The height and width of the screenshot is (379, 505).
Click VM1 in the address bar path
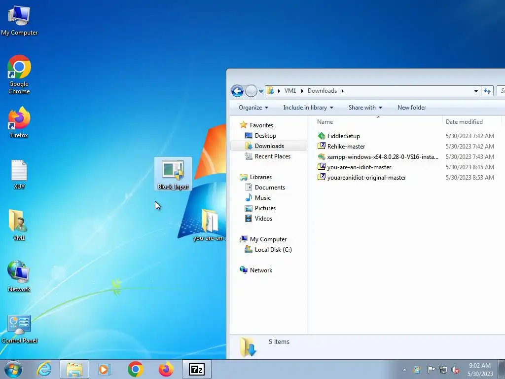coord(290,91)
